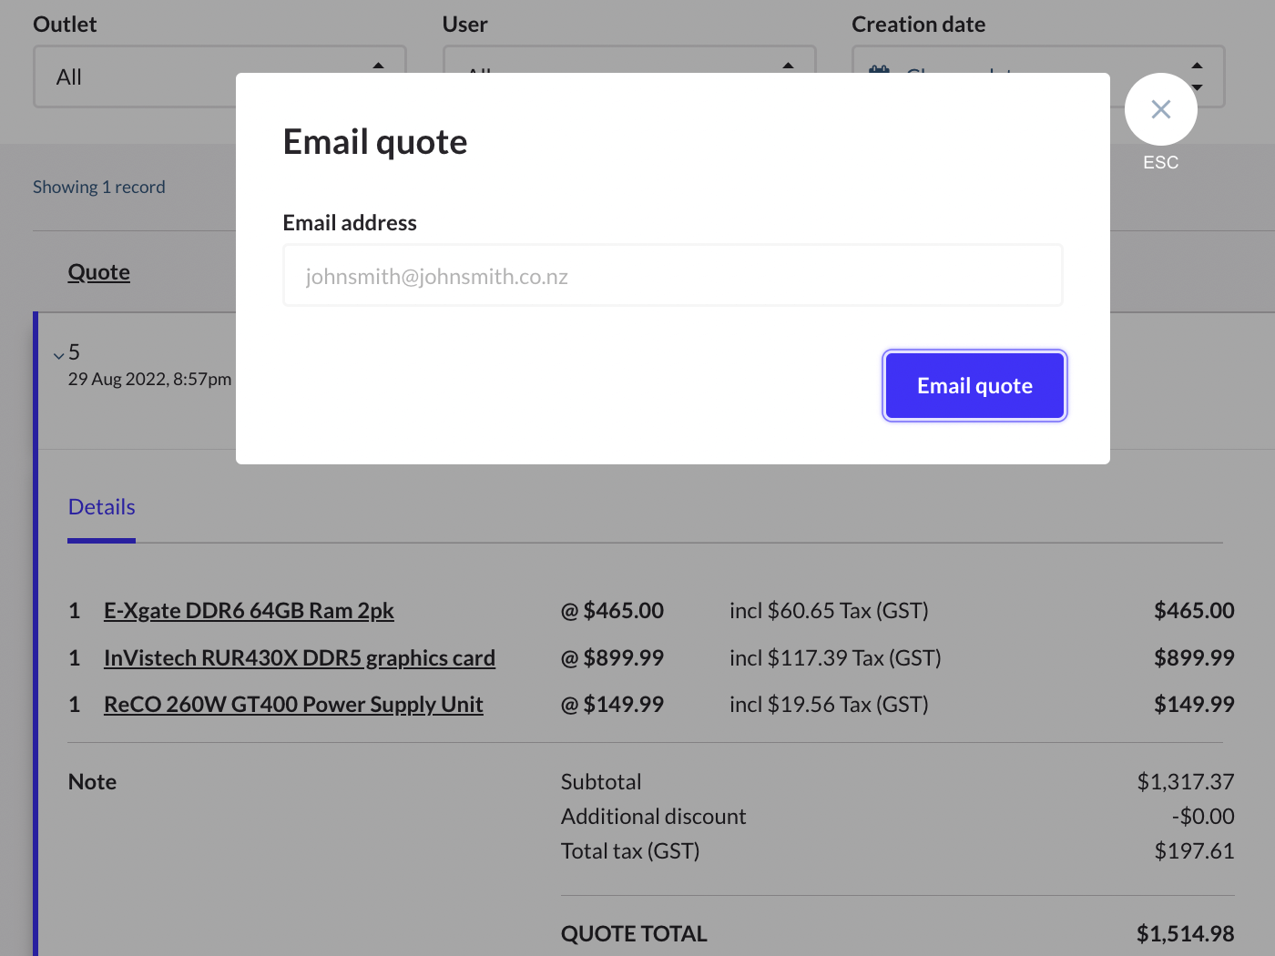Open the Outlet dropdown showing All
Image resolution: width=1275 pixels, height=956 pixels.
[182, 76]
